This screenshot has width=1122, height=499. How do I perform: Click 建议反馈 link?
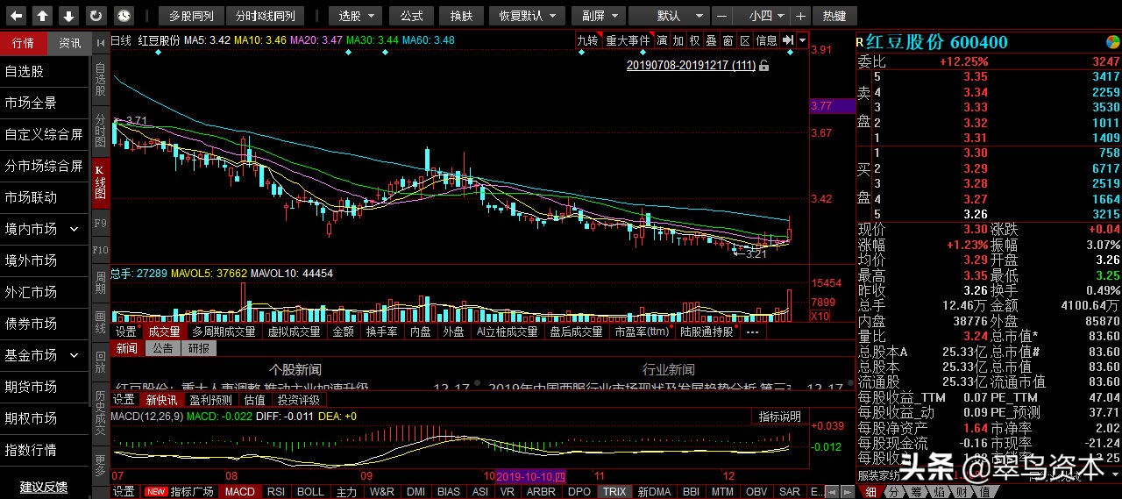(x=44, y=488)
